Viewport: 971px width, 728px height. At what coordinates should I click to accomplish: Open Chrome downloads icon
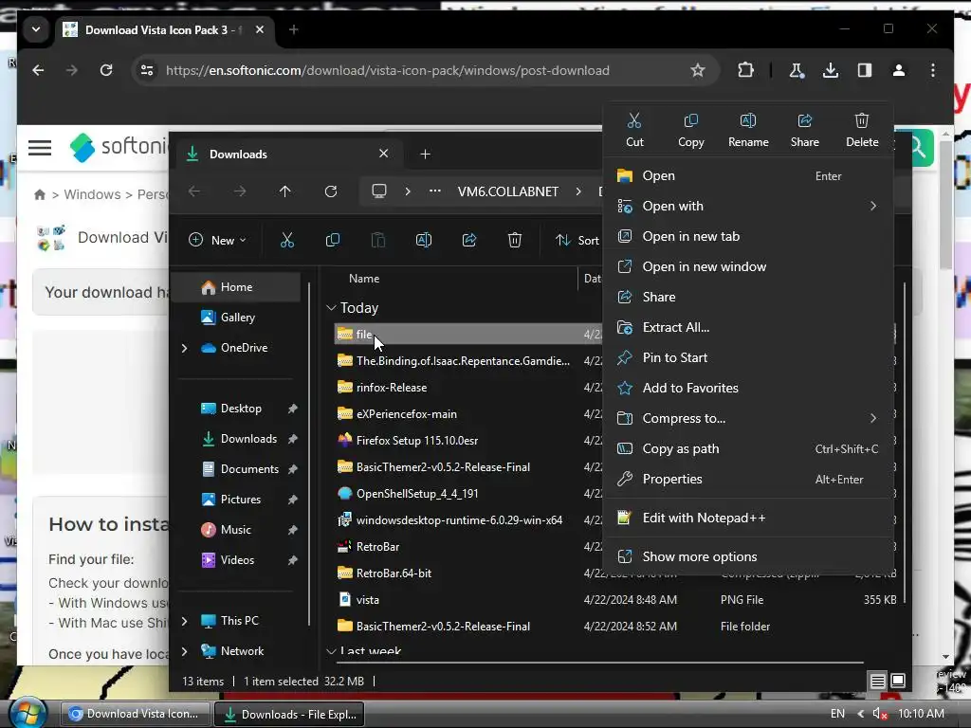coord(831,70)
